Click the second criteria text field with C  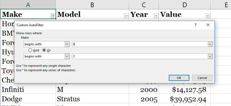(140, 56)
